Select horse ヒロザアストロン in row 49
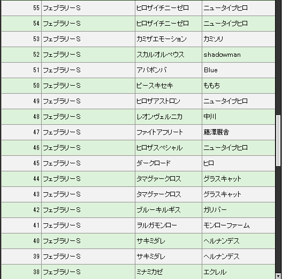The width and height of the screenshot is (282, 279). point(158,101)
